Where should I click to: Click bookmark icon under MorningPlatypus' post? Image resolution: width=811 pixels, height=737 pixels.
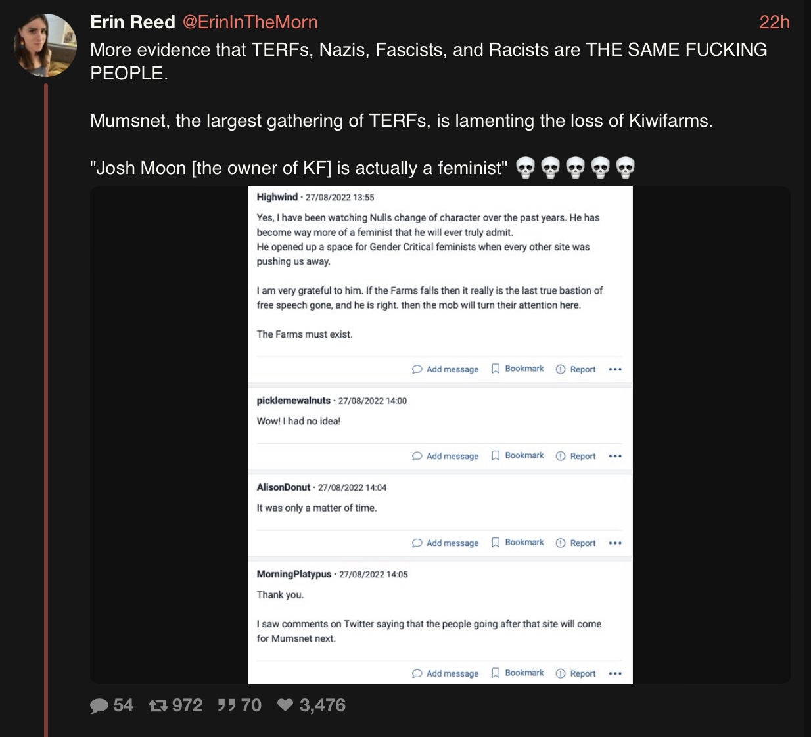(x=496, y=673)
